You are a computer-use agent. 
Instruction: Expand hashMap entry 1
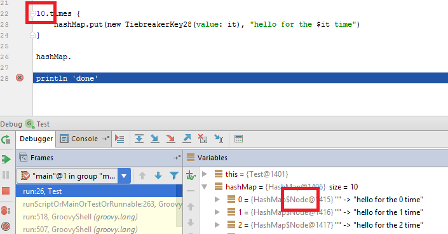click(x=217, y=212)
